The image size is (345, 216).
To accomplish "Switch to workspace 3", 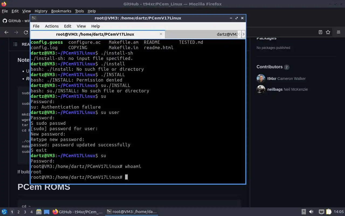I will [25, 212].
